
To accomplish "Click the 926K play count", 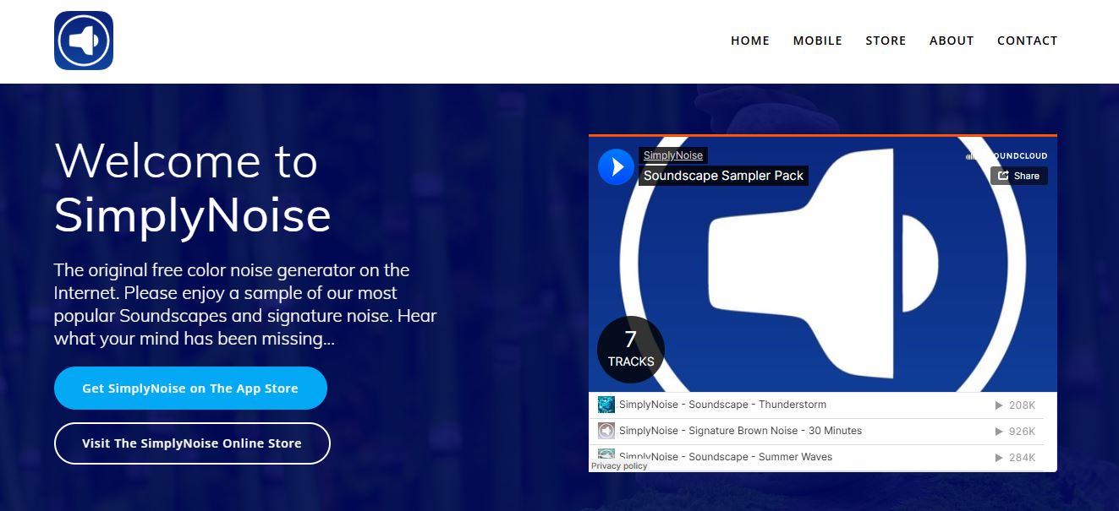I will [1016, 432].
